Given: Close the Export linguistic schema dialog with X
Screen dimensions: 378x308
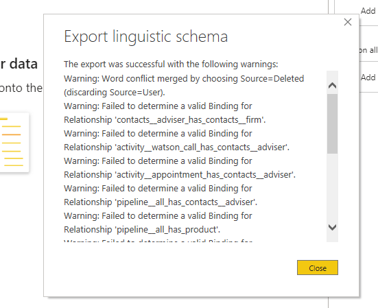Looking at the screenshot, I should point(348,22).
